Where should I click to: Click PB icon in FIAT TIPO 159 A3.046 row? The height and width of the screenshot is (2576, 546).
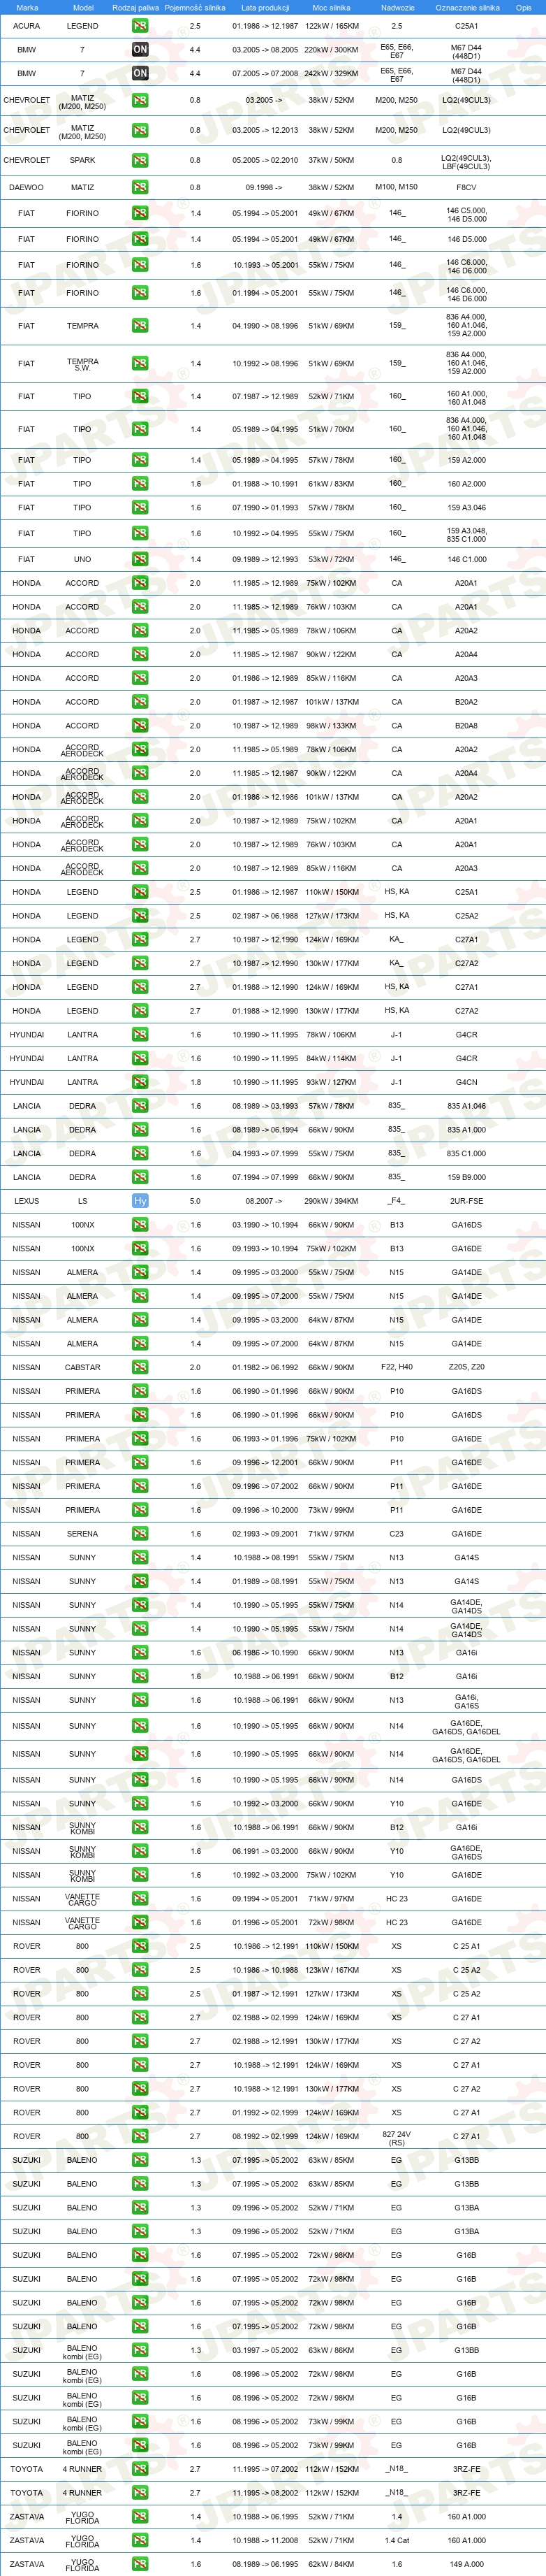pos(140,508)
